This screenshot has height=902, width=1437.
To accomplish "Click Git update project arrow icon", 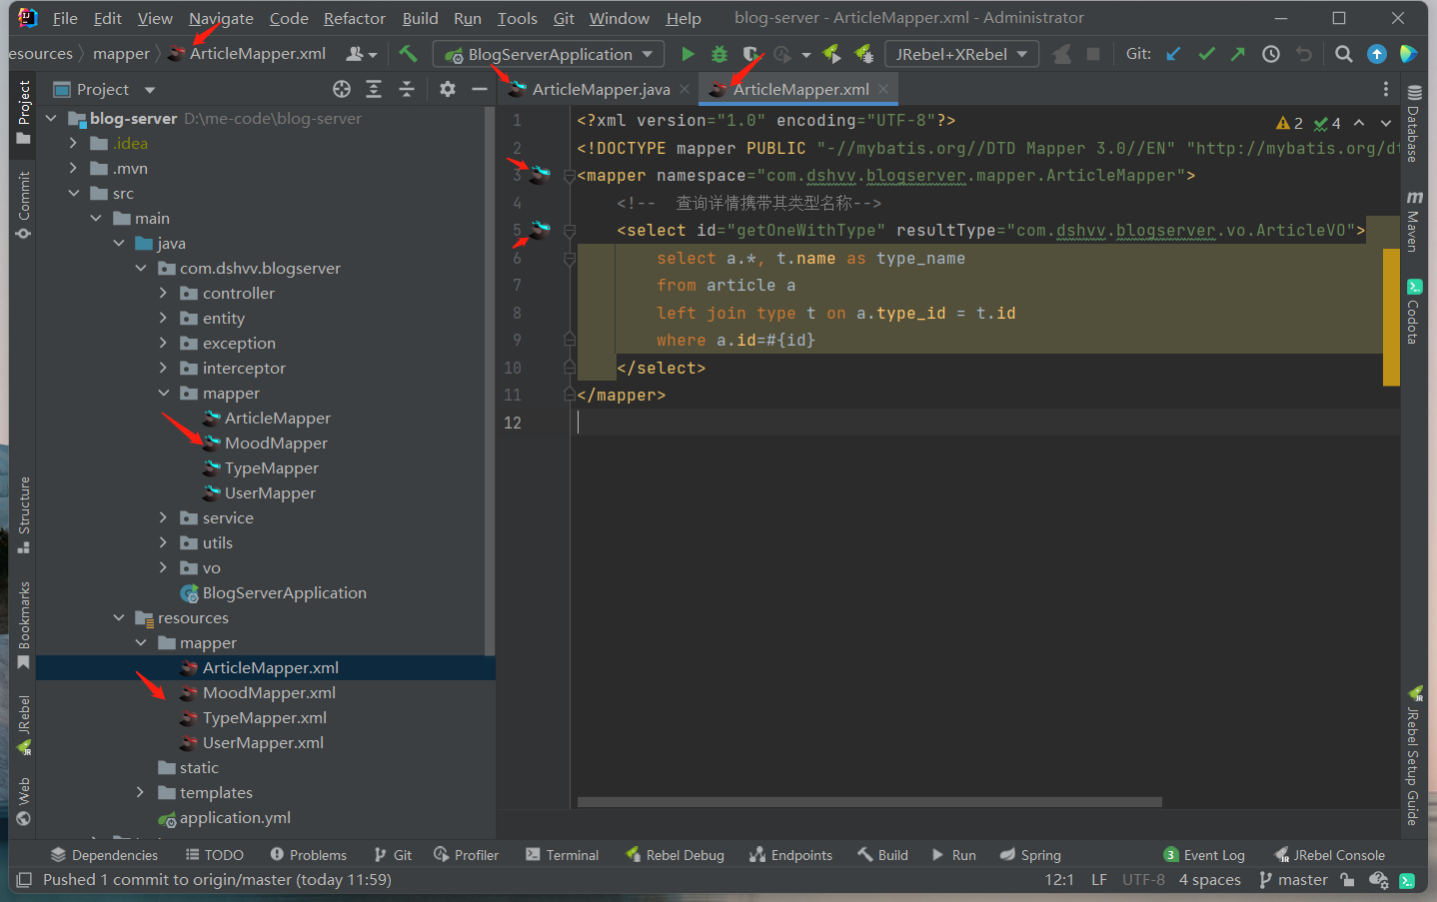I will click(1174, 54).
